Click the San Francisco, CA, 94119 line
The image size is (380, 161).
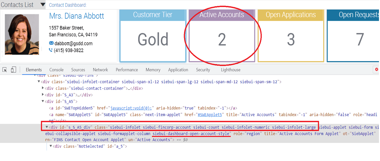coord(73,35)
